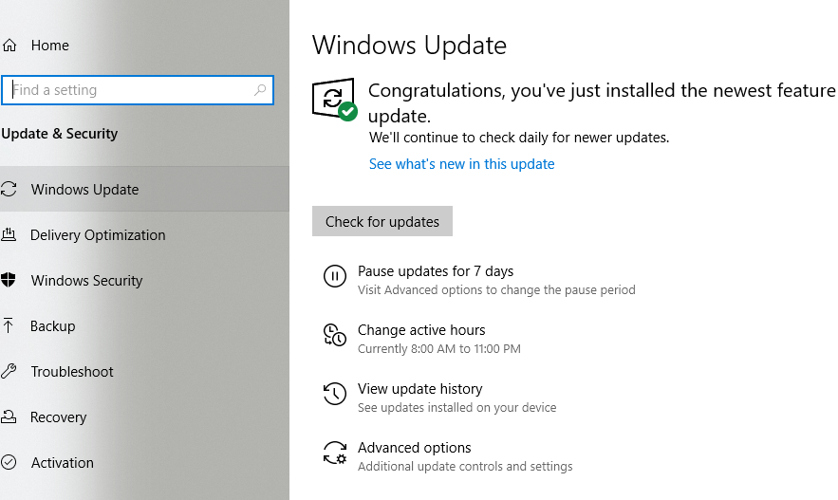Click the Backup upload arrow icon
Screen dimensions: 838x500
pyautogui.click(x=8, y=325)
